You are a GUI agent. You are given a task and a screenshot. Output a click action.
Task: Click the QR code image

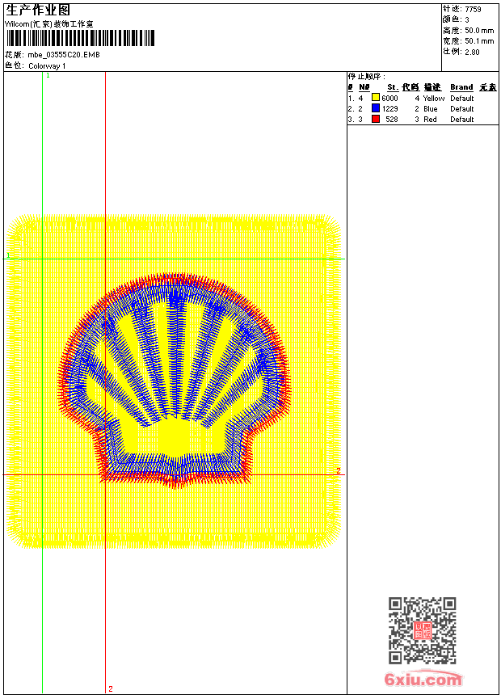point(423,630)
